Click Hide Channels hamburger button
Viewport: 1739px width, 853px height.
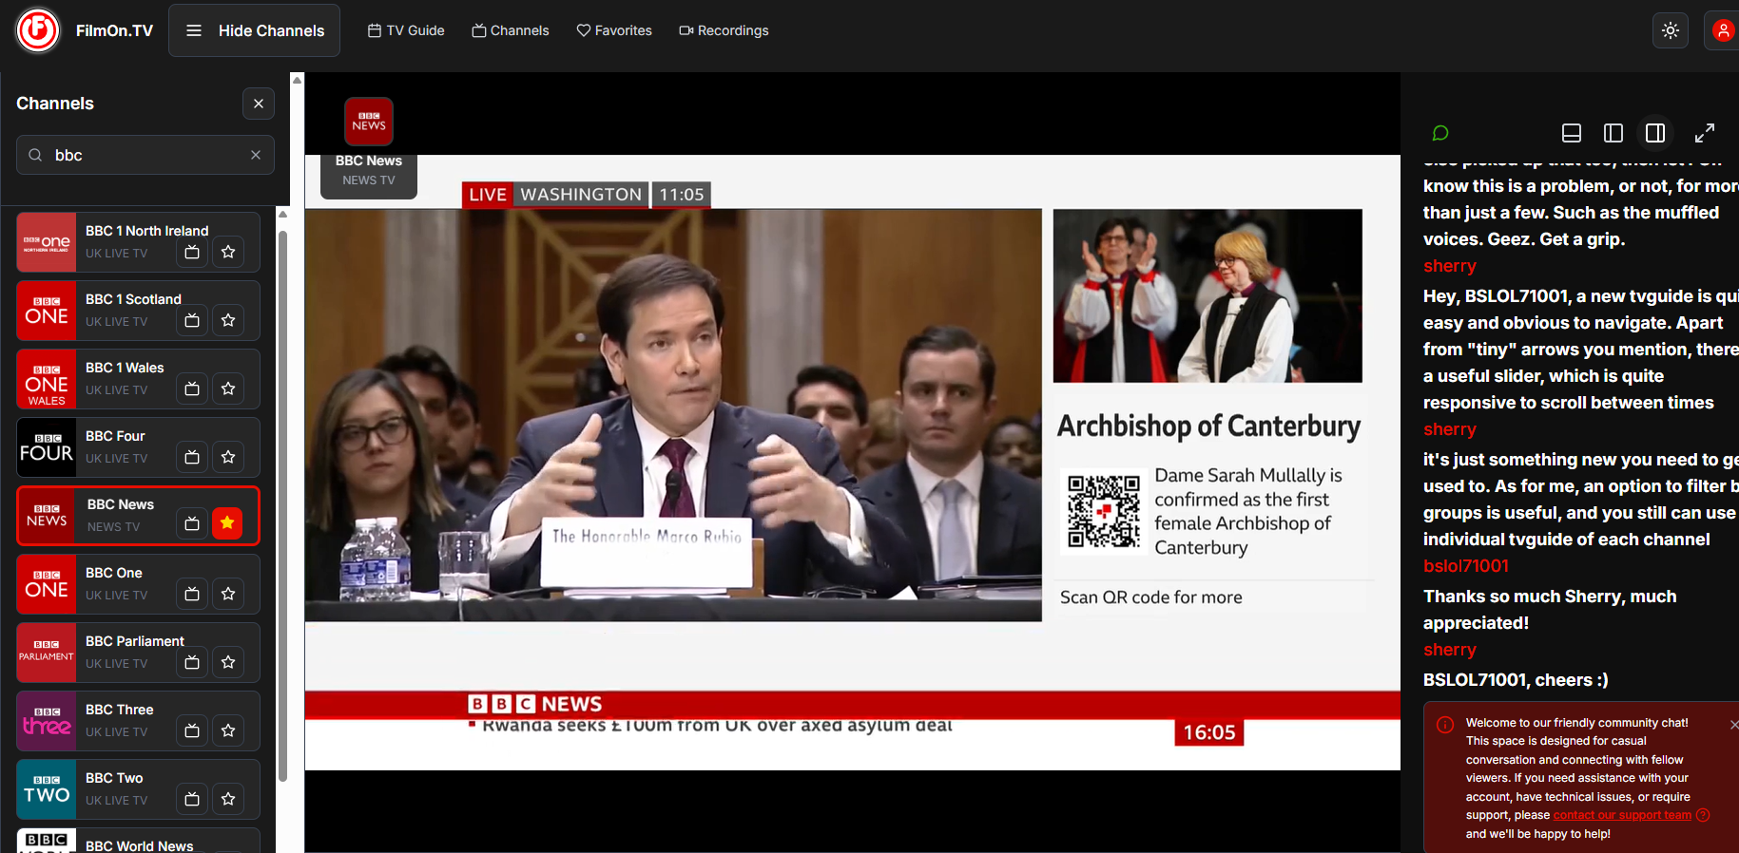254,30
